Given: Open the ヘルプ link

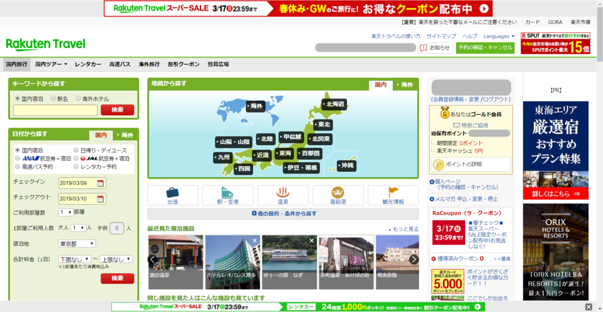Looking at the screenshot, I should tap(469, 36).
